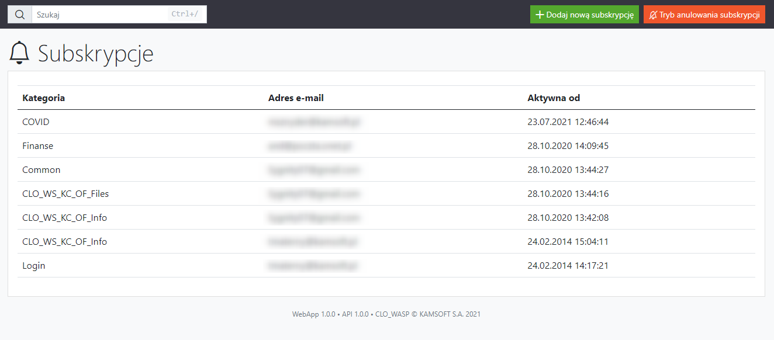Click the blurred e-mail in the Finanse row
This screenshot has height=340, width=774.
pyautogui.click(x=310, y=146)
